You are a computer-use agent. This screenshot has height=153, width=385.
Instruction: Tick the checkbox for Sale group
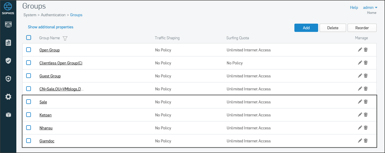point(29,102)
